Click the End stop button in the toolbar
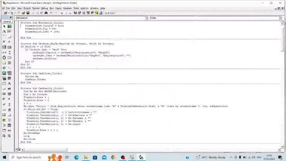This screenshot has width=286, height=161. pyautogui.click(x=70, y=13)
